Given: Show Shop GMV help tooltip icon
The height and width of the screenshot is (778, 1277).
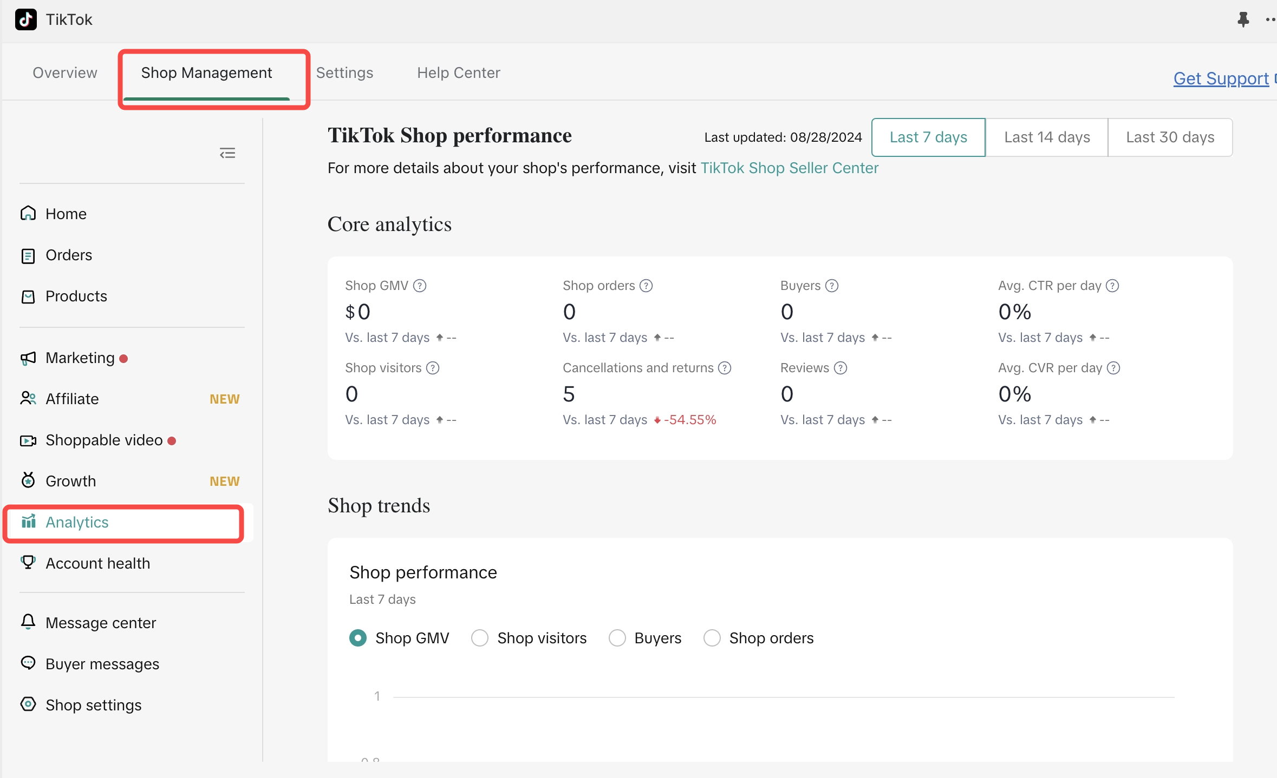Looking at the screenshot, I should point(420,286).
